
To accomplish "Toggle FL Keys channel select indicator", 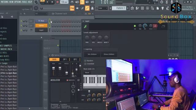I will tap(50, 21).
